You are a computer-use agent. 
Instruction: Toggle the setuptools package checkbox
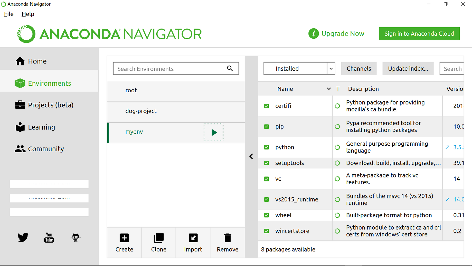tap(267, 163)
